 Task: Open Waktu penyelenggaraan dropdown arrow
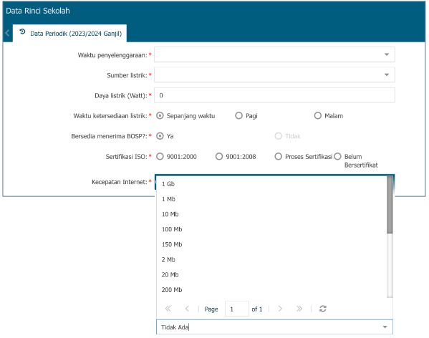tap(387, 54)
